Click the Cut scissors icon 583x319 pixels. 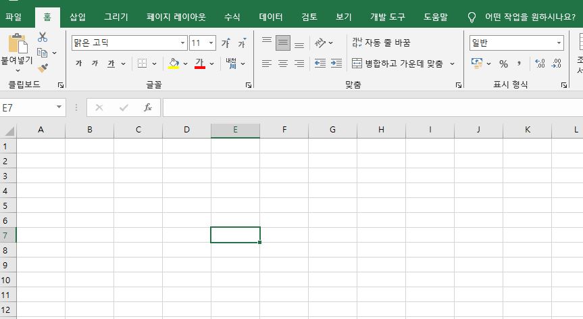pyautogui.click(x=43, y=36)
